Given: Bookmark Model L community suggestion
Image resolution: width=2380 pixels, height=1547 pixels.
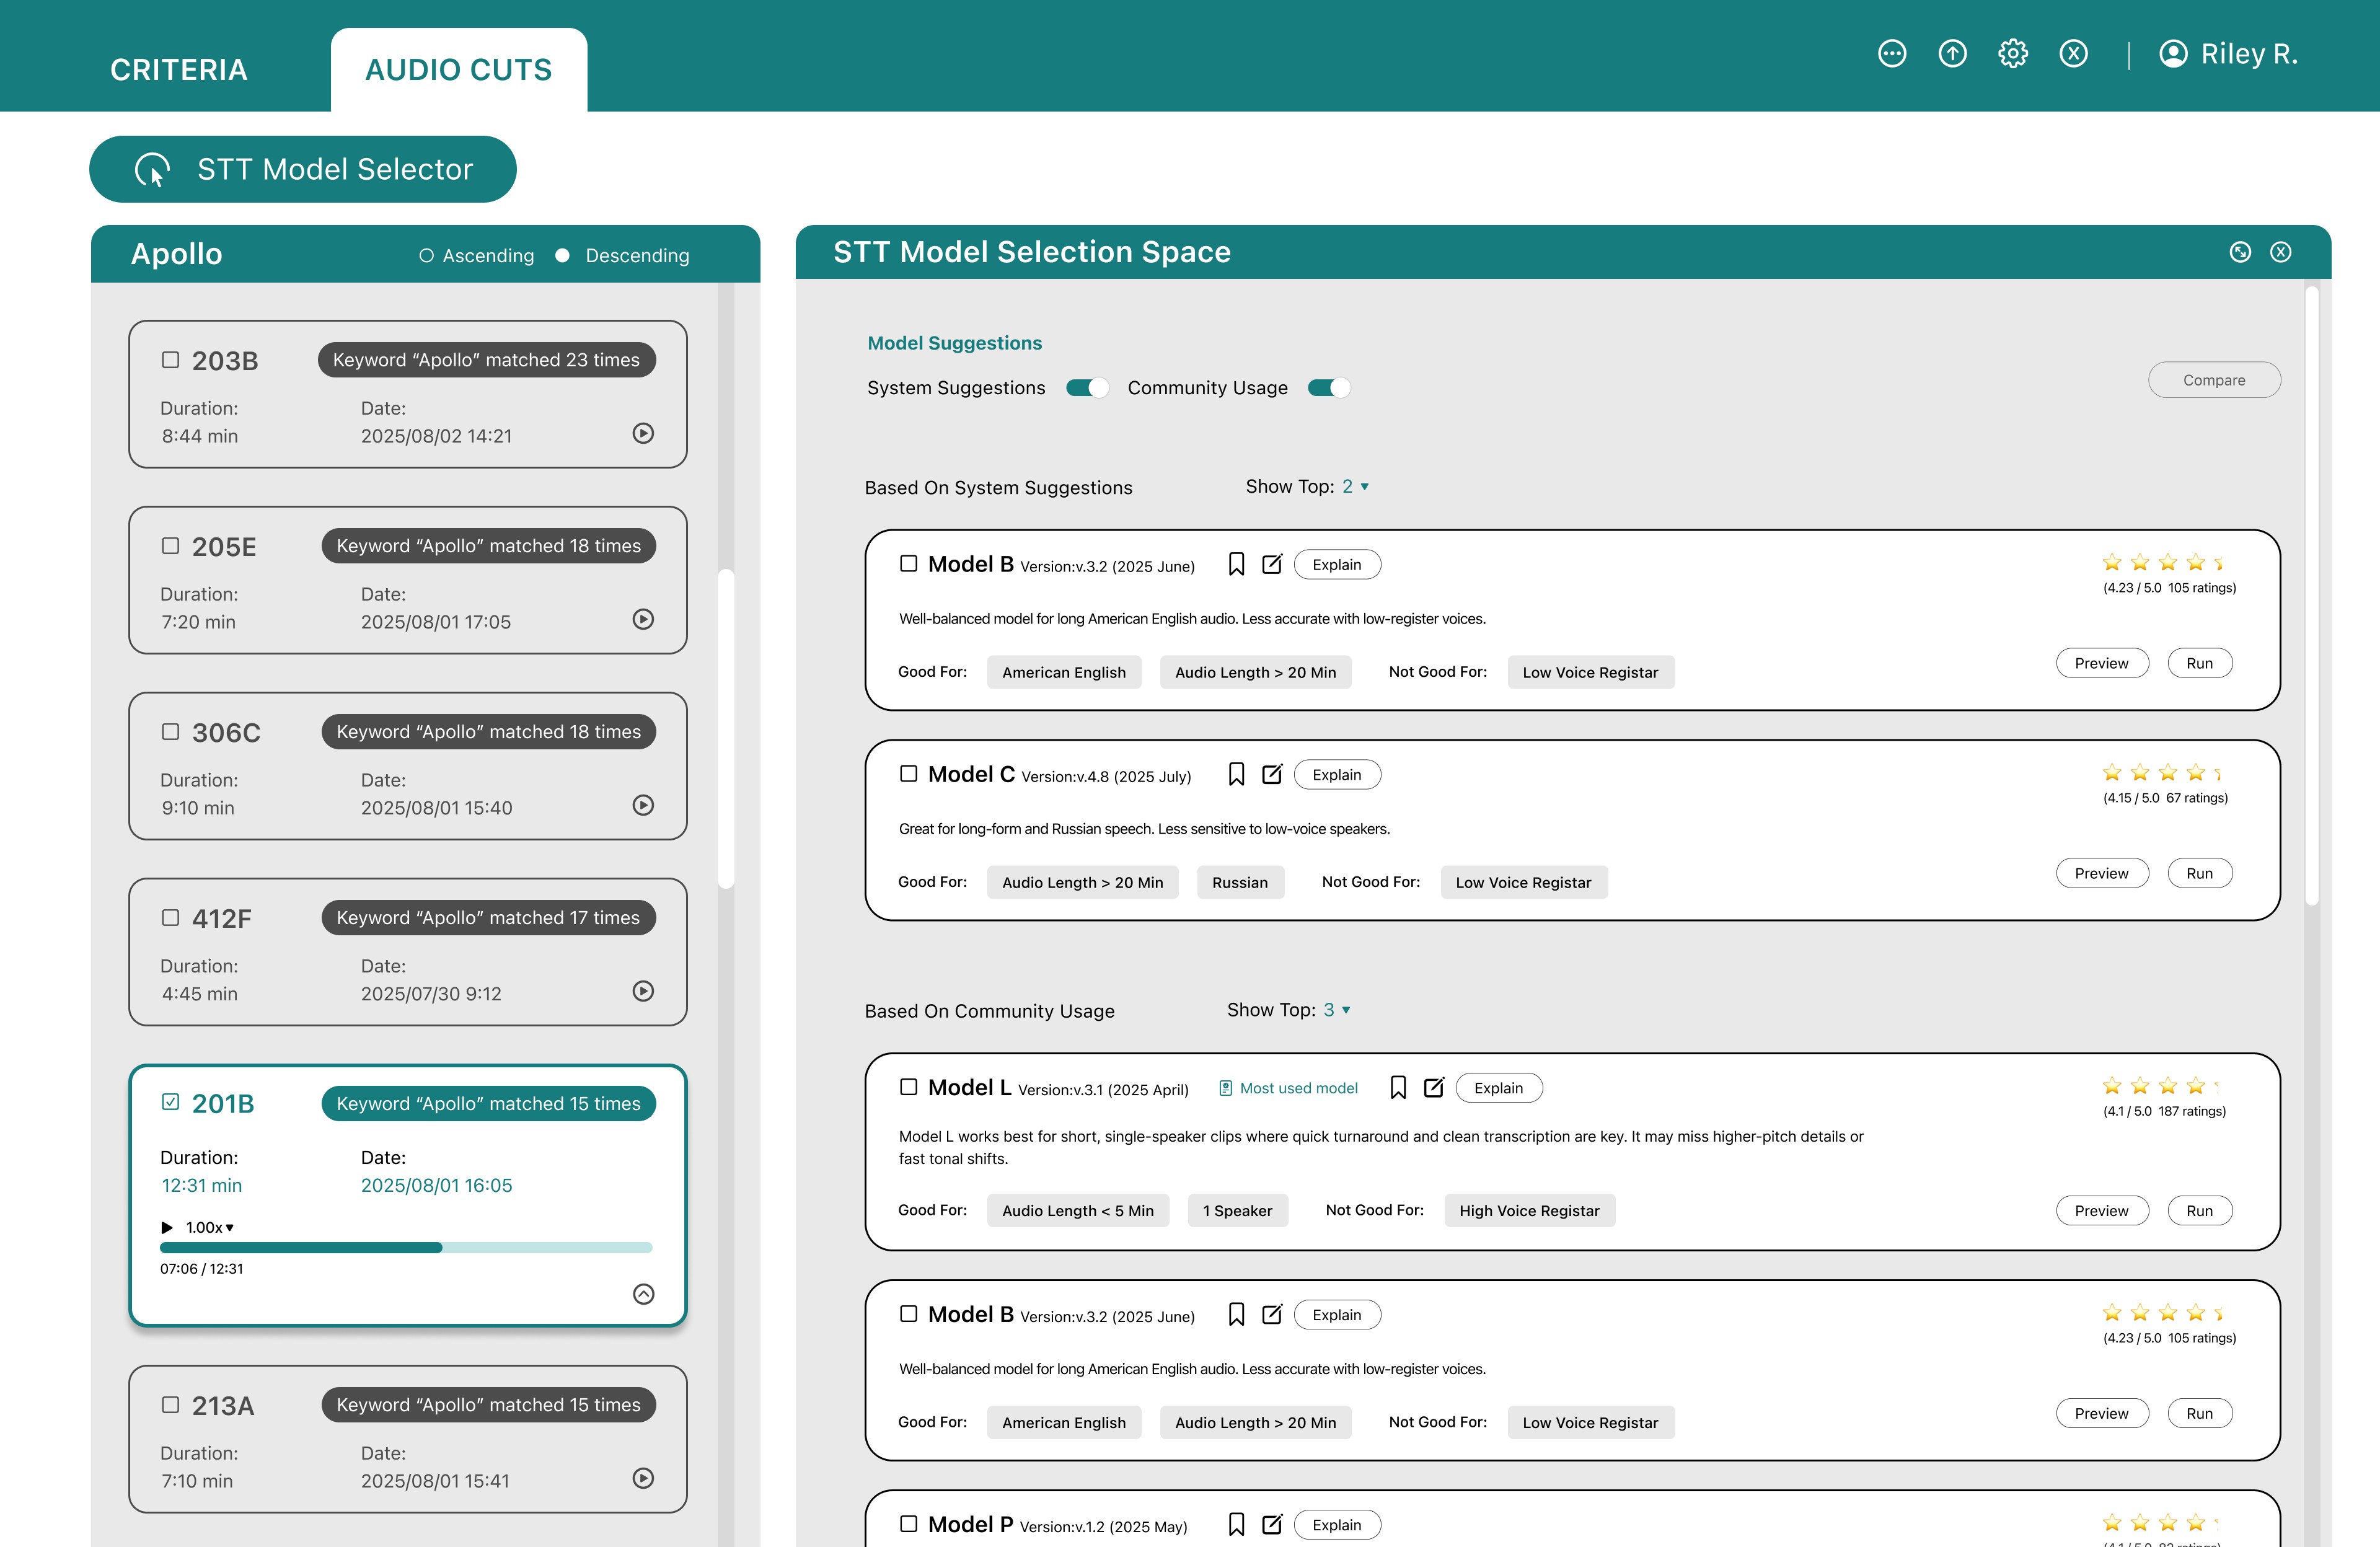Looking at the screenshot, I should pyautogui.click(x=1398, y=1088).
